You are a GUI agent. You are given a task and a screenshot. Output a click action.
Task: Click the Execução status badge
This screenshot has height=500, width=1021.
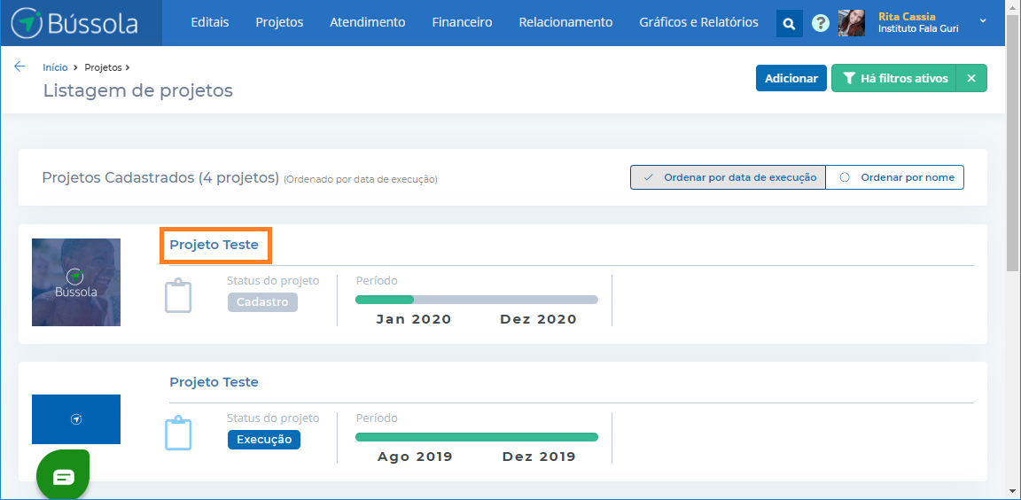tap(264, 440)
